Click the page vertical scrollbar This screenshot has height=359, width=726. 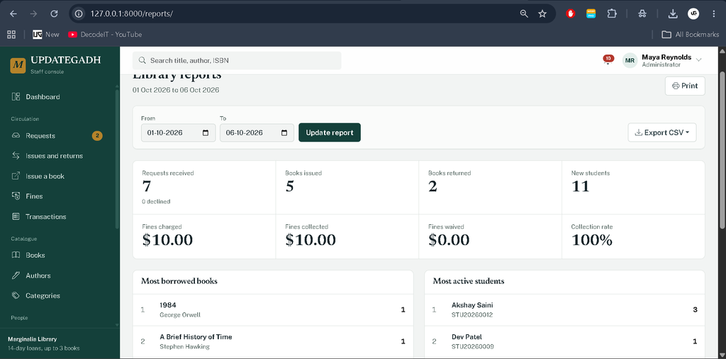tap(722, 150)
